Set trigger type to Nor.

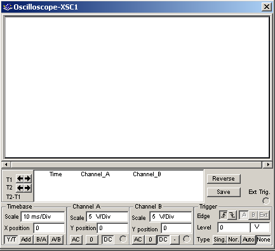234,240
